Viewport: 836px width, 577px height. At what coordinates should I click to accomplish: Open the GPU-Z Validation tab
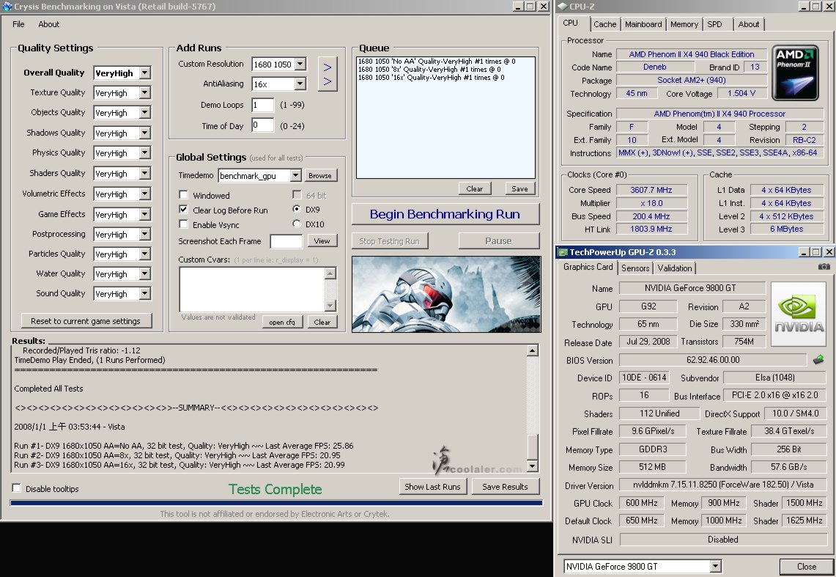point(675,268)
